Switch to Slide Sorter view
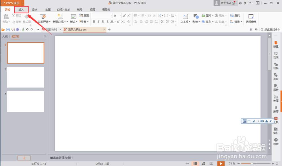 [203, 163]
